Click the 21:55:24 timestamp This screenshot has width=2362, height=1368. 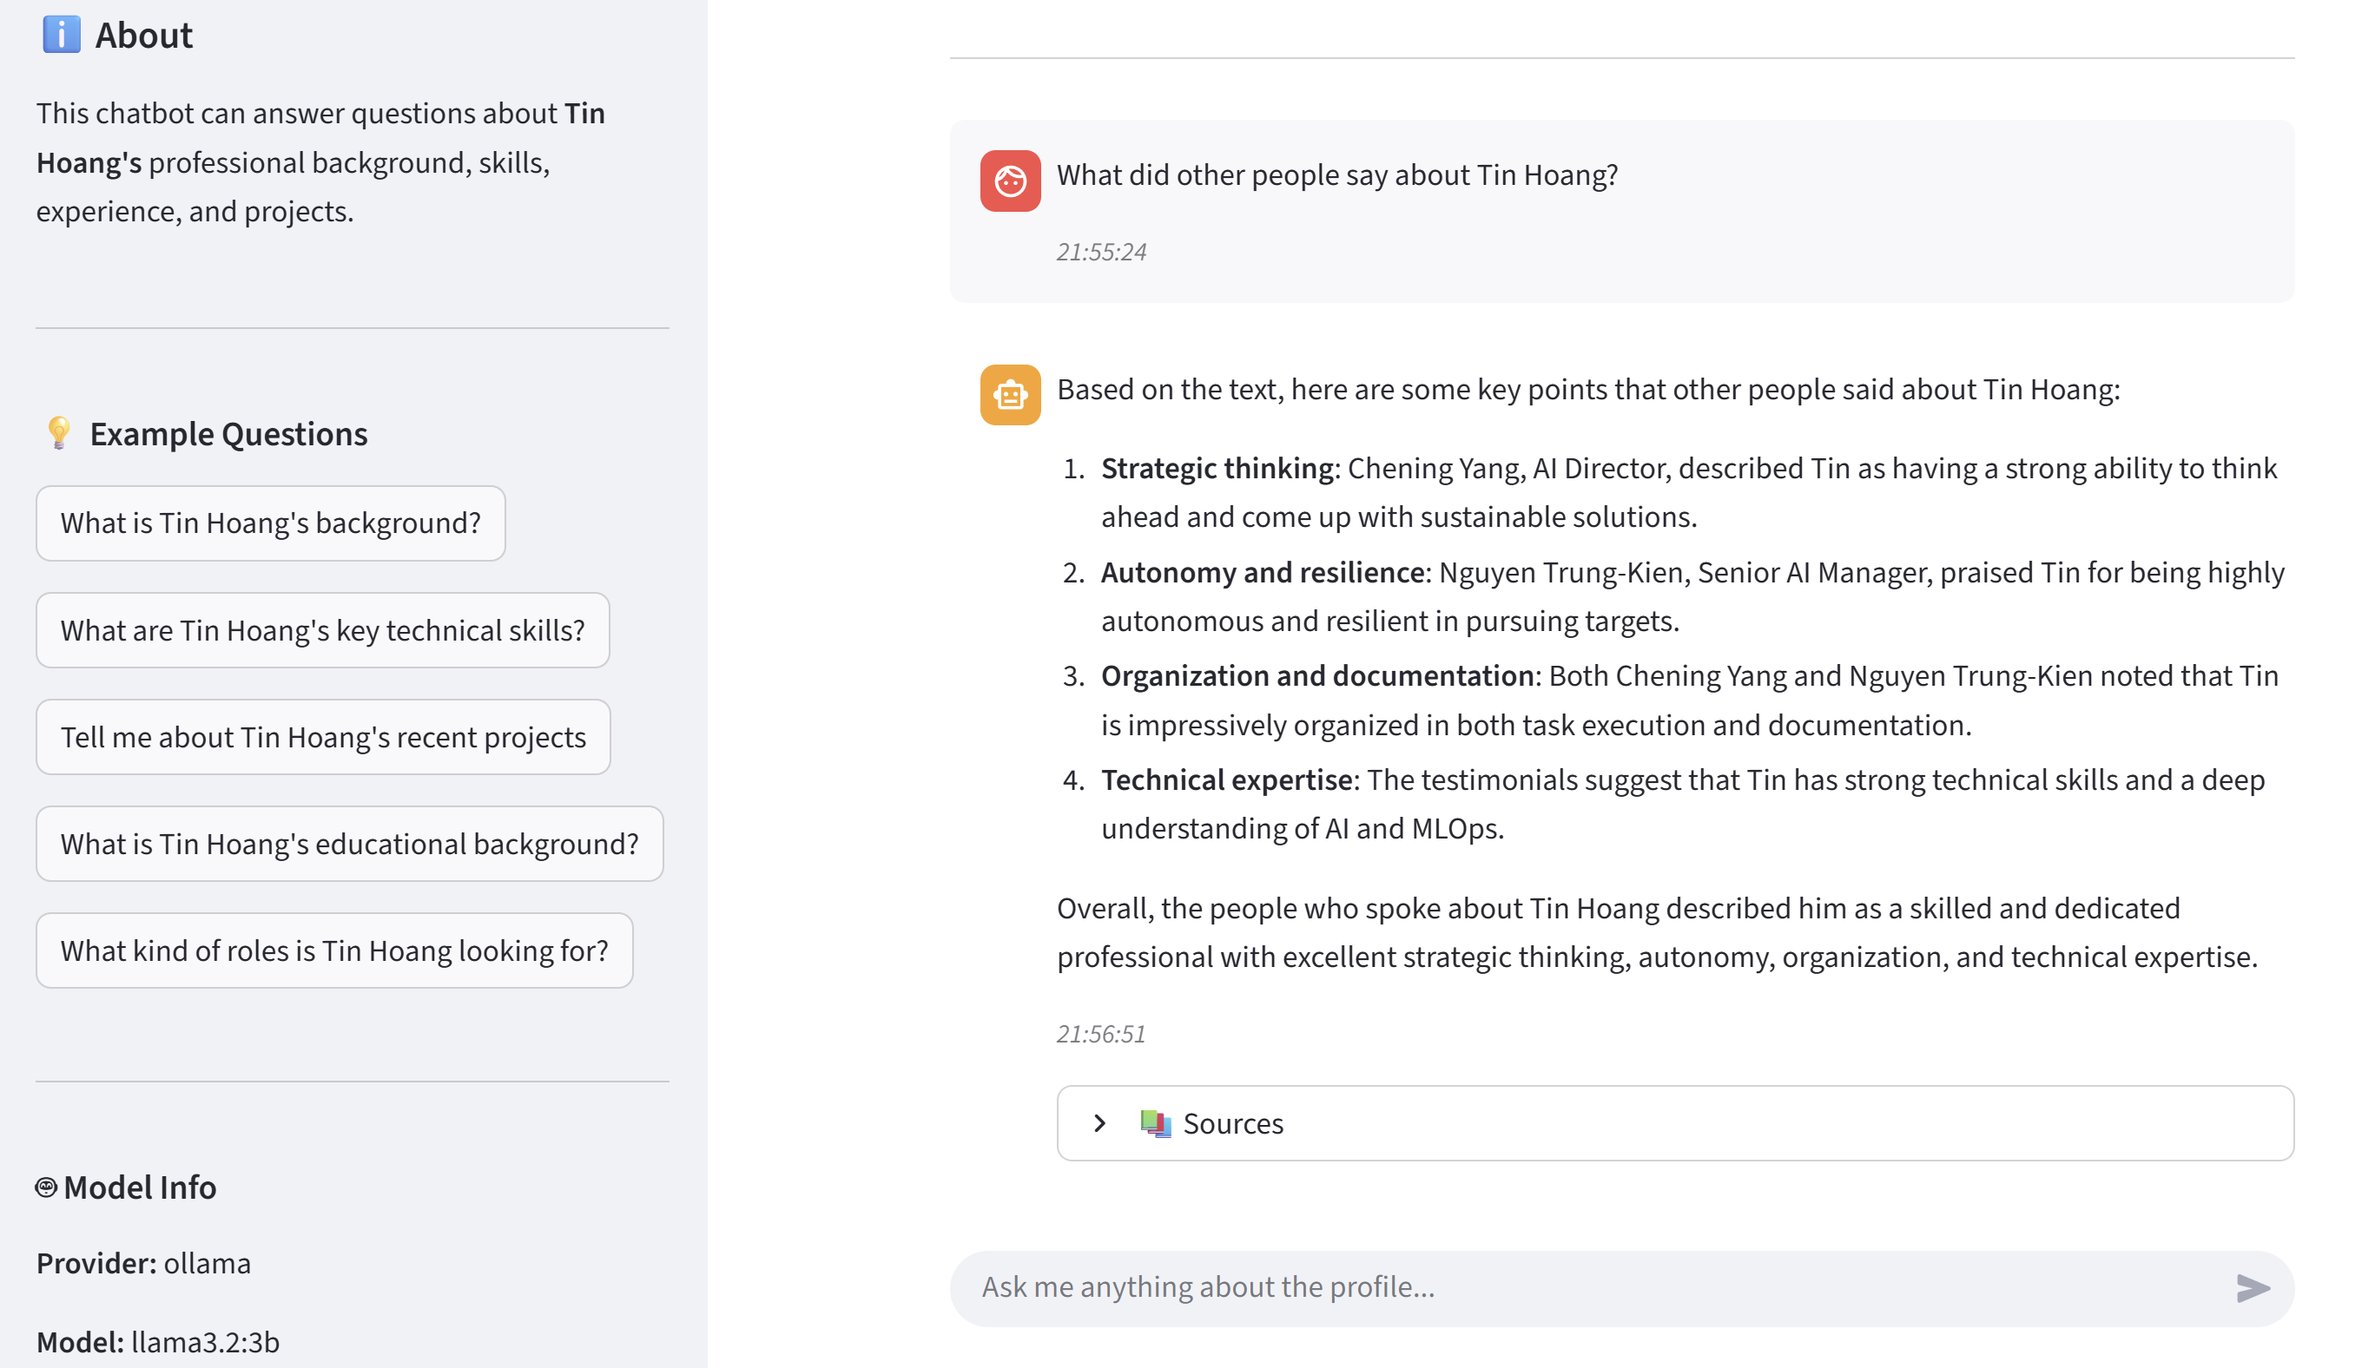tap(1102, 251)
